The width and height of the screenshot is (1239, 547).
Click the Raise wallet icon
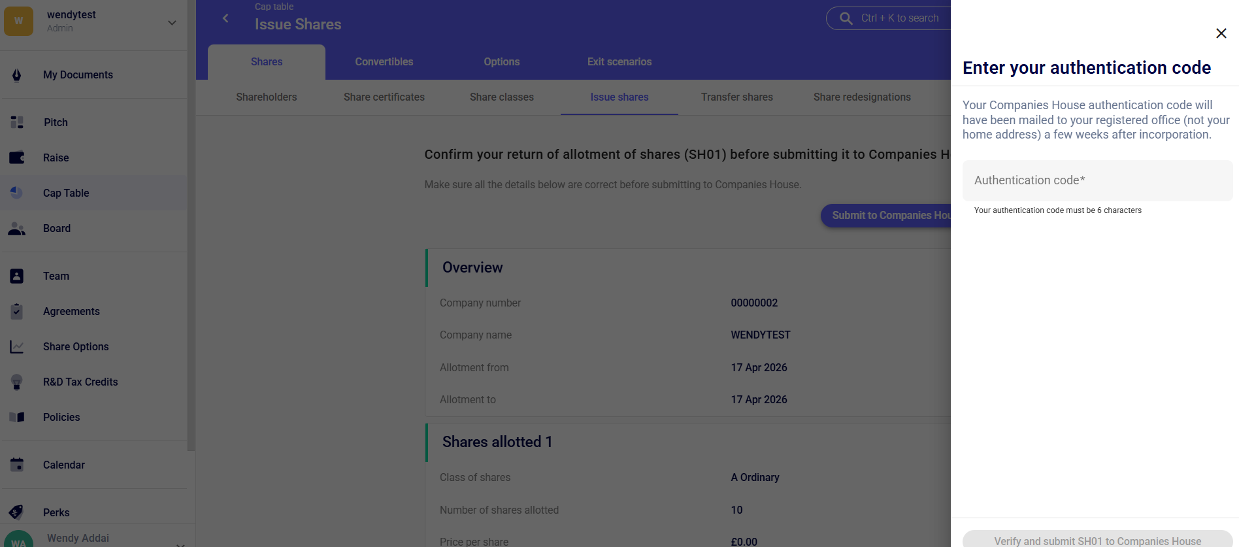pos(17,157)
